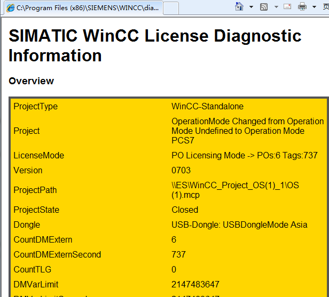Click the Version value 0703
329x297 pixels.
pyautogui.click(x=181, y=171)
